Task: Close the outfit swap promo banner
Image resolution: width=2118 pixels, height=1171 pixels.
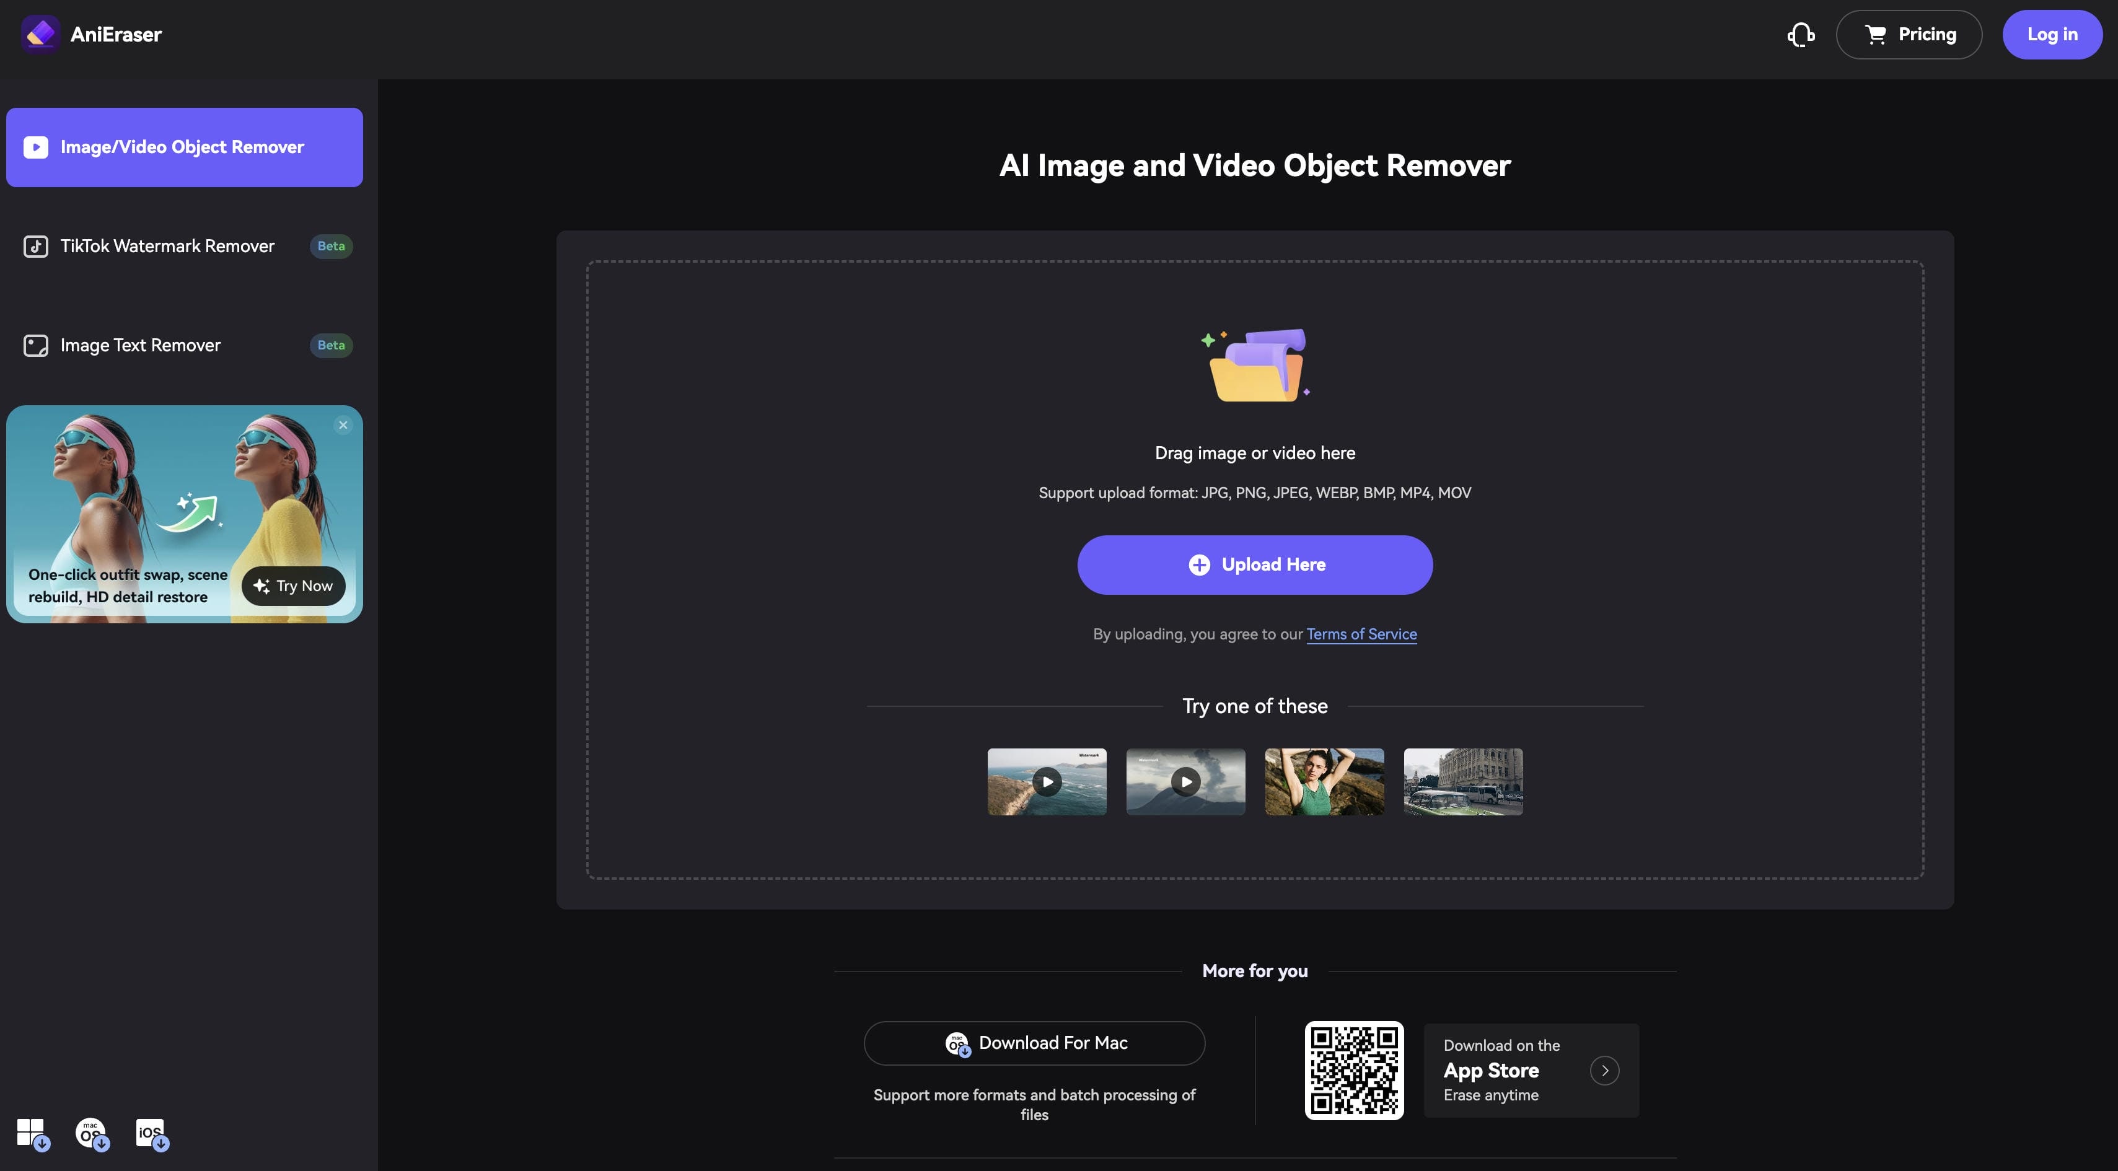Action: pyautogui.click(x=343, y=425)
